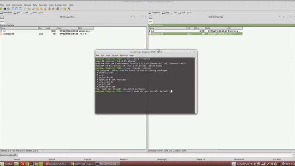Click the terminal window vertical scrollbar
This screenshot has width=295, height=166.
(x=196, y=85)
